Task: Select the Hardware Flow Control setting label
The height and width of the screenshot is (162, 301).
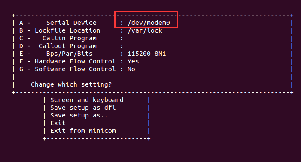Action: [75, 61]
